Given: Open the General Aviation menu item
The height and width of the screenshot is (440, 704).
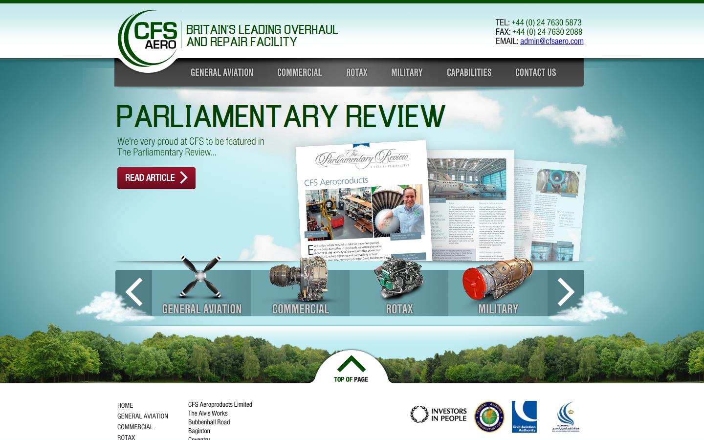Looking at the screenshot, I should (x=222, y=72).
